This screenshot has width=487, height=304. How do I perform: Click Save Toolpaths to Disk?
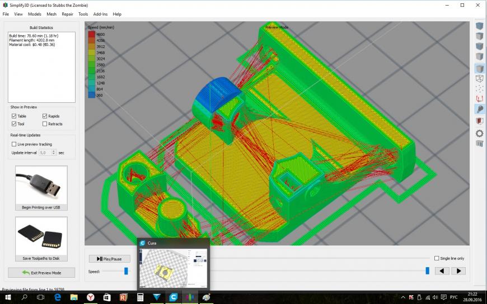tap(41, 239)
